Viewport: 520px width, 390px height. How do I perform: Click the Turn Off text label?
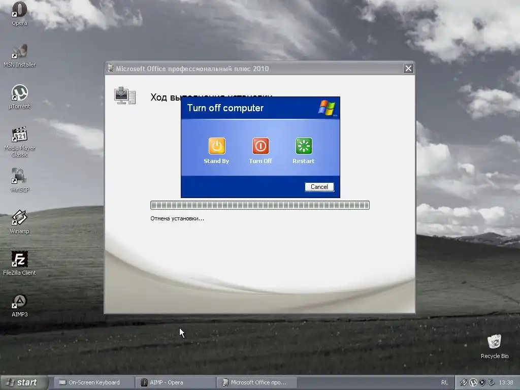click(261, 161)
